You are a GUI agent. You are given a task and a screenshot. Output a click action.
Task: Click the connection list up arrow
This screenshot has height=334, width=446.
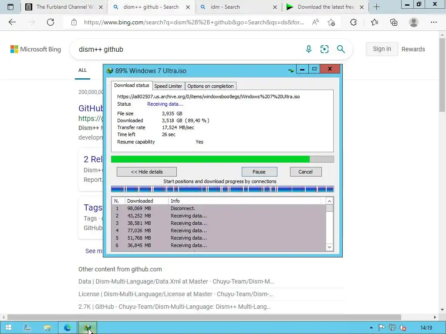coord(329,201)
